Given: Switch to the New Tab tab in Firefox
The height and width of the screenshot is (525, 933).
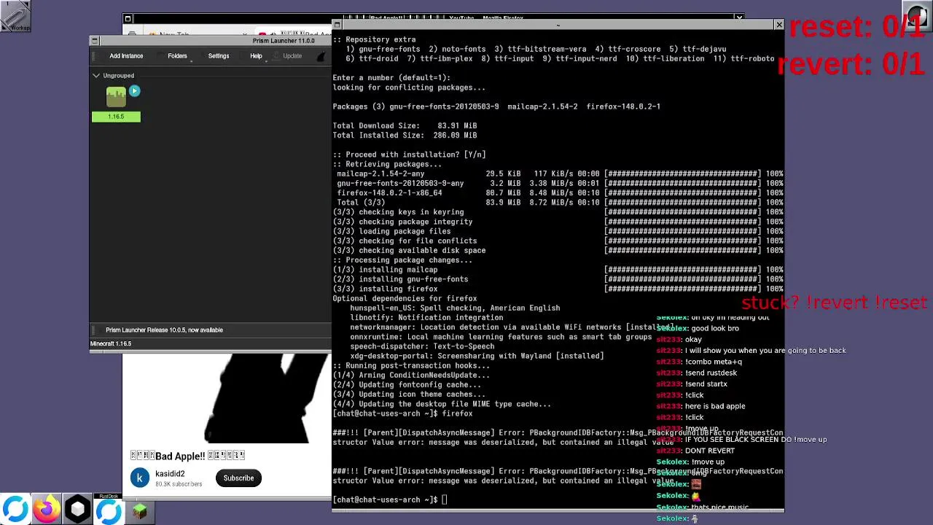Looking at the screenshot, I should 173,34.
